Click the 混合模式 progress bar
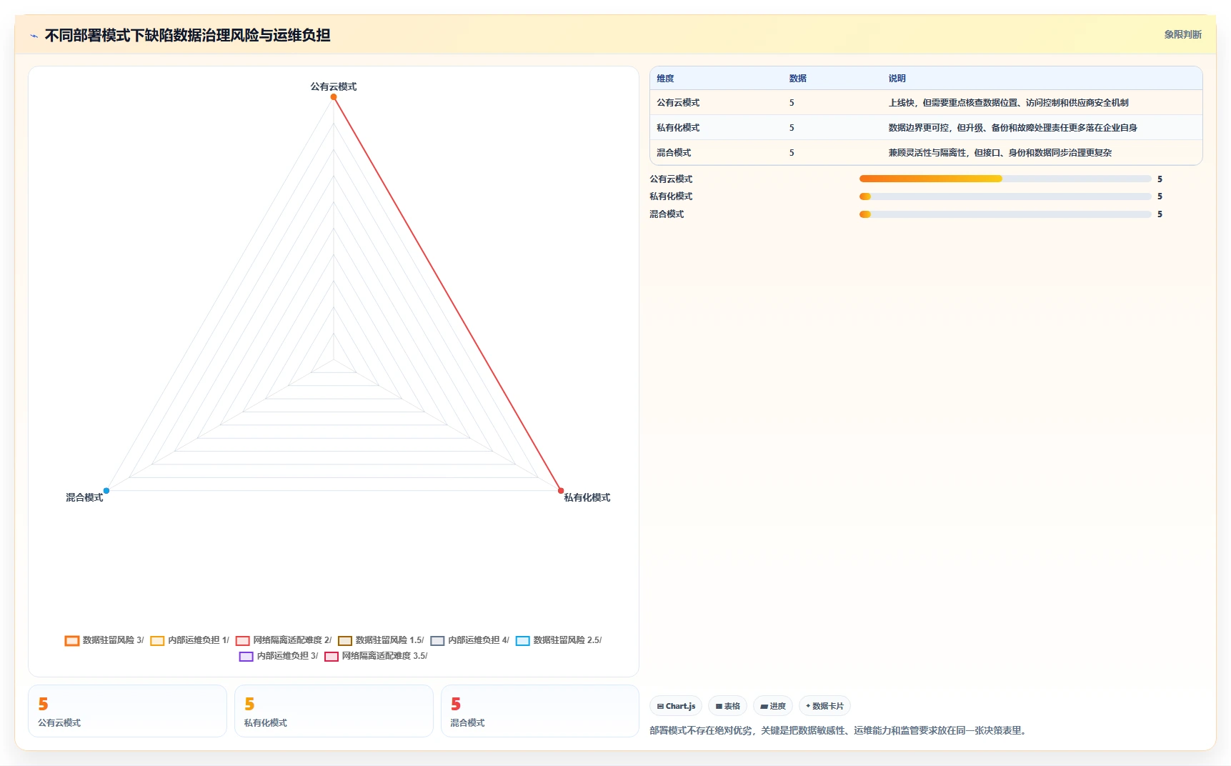Screen dimensions: 1231x766 click(x=1005, y=214)
